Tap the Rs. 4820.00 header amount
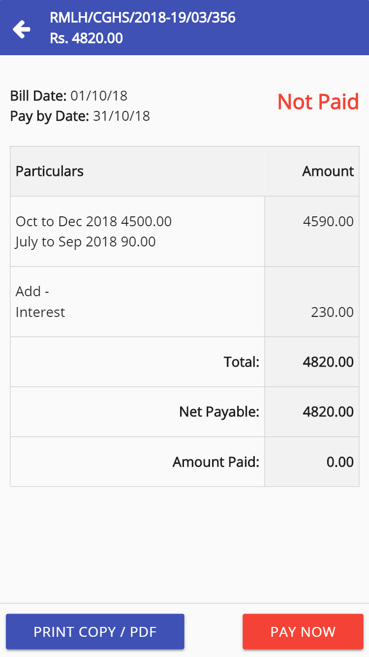 coord(87,38)
